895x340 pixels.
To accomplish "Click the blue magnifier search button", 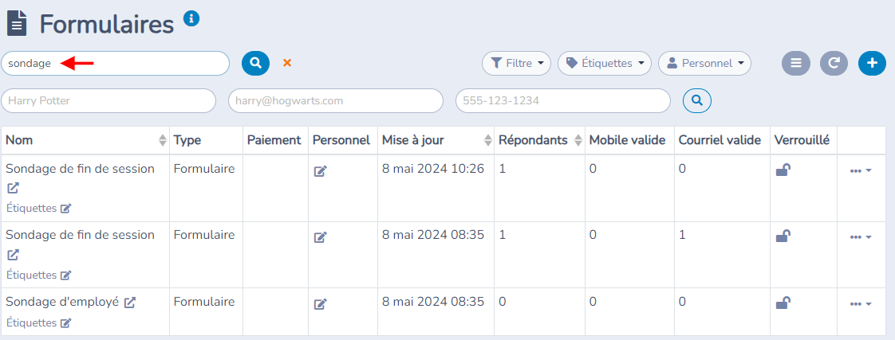I will (256, 63).
